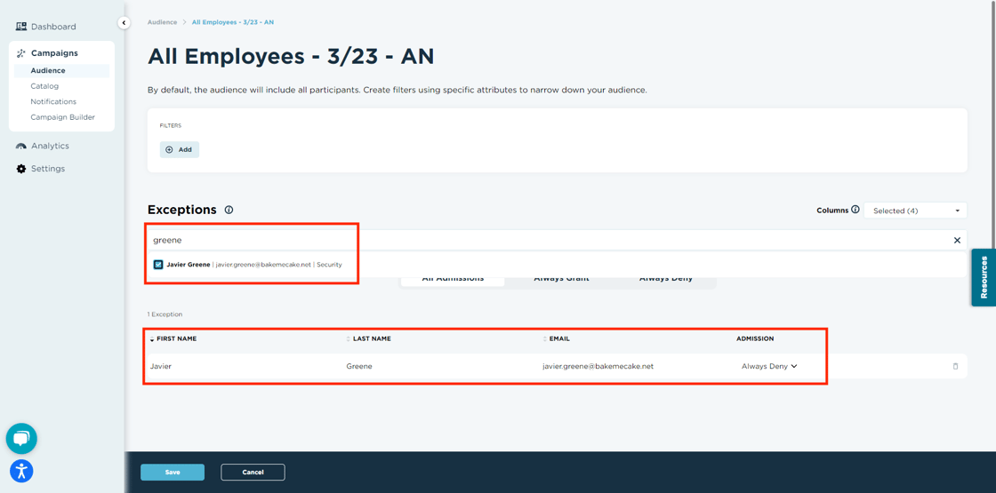Open Notifications in Campaigns submenu
Screen dimensions: 996x493
(53, 101)
